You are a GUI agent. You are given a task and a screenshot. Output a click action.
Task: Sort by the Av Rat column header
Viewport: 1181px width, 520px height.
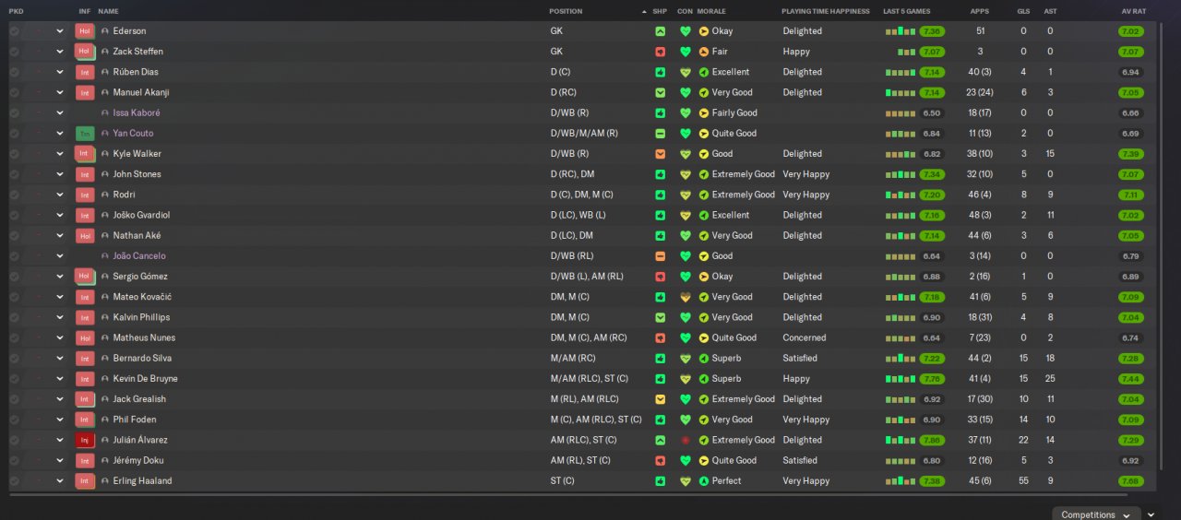1133,11
